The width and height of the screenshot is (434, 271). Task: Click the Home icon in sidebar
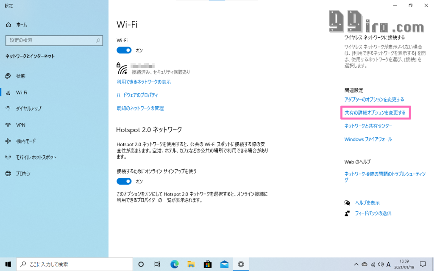8,25
